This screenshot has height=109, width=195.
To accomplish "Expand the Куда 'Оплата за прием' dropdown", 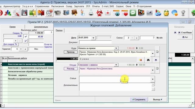I will 116,48.
